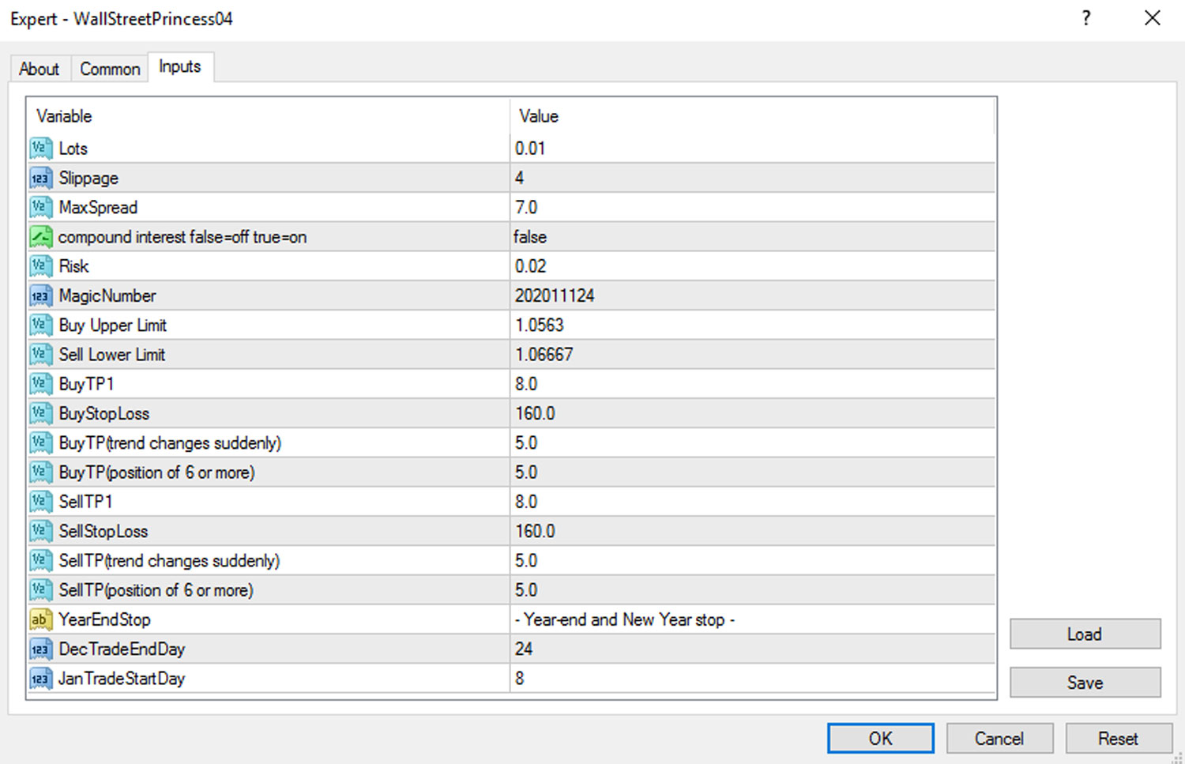Click the icon next to BuyStopLoss
Image resolution: width=1185 pixels, height=764 pixels.
[41, 414]
